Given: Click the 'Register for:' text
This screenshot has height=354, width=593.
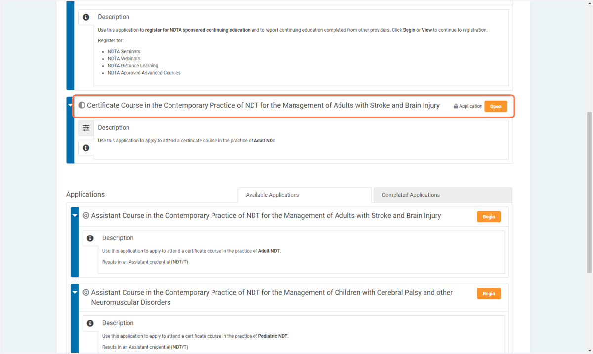Looking at the screenshot, I should 111,41.
